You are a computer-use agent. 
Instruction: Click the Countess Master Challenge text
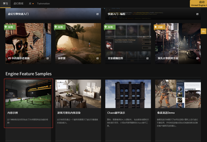[x=125, y=40]
